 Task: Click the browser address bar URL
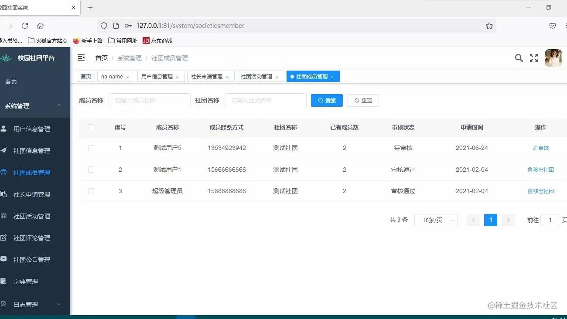(x=190, y=26)
